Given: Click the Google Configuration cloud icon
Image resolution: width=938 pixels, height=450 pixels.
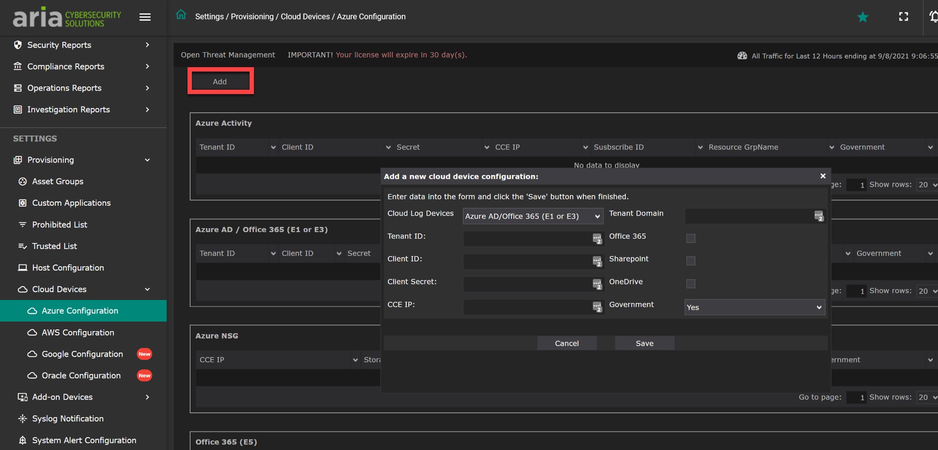Looking at the screenshot, I should 32,354.
